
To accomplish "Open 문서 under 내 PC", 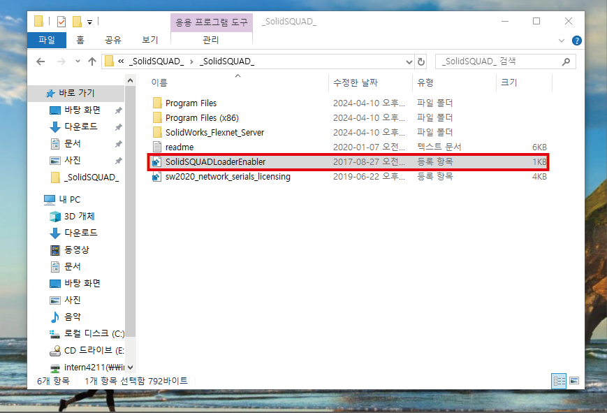I will [72, 266].
